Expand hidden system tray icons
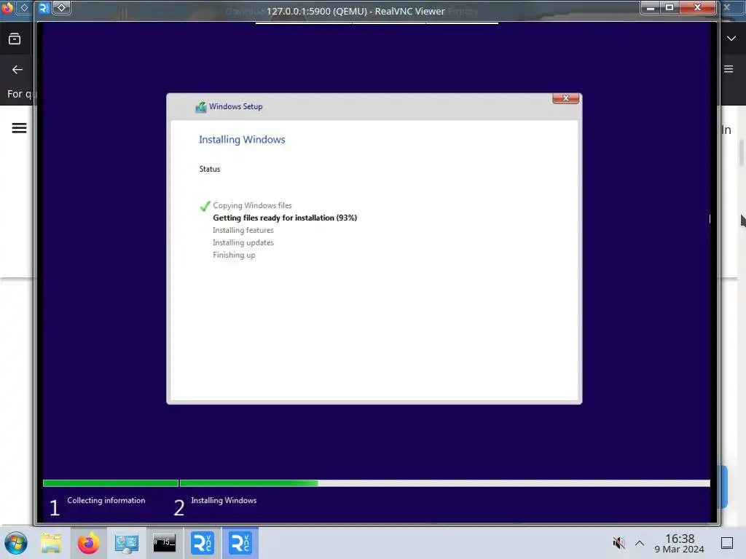This screenshot has height=559, width=746. [640, 543]
